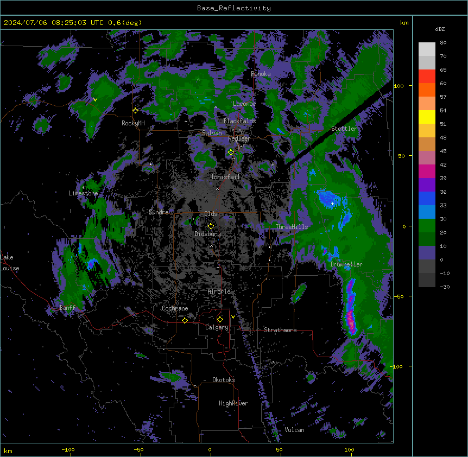Click the Cochrane city label
Screen dimensions: 468x457
(x=175, y=308)
